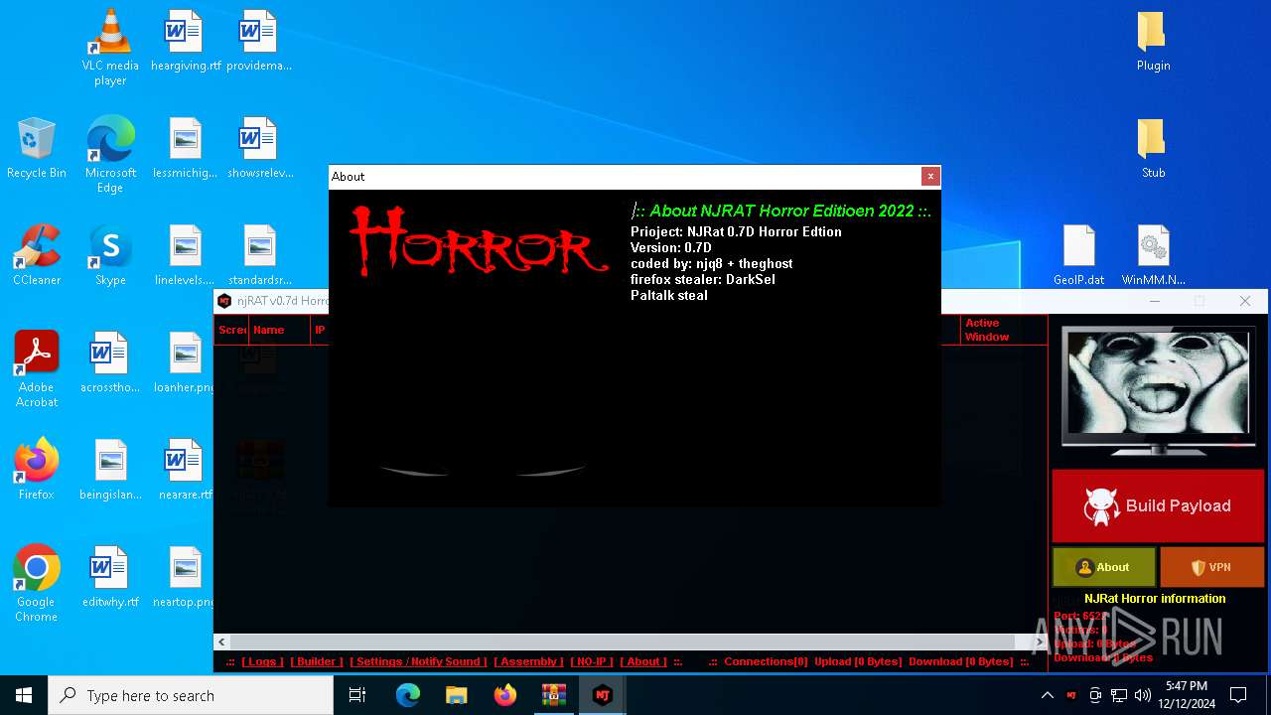Click the horizontal scrollbar left arrow

[x=221, y=642]
